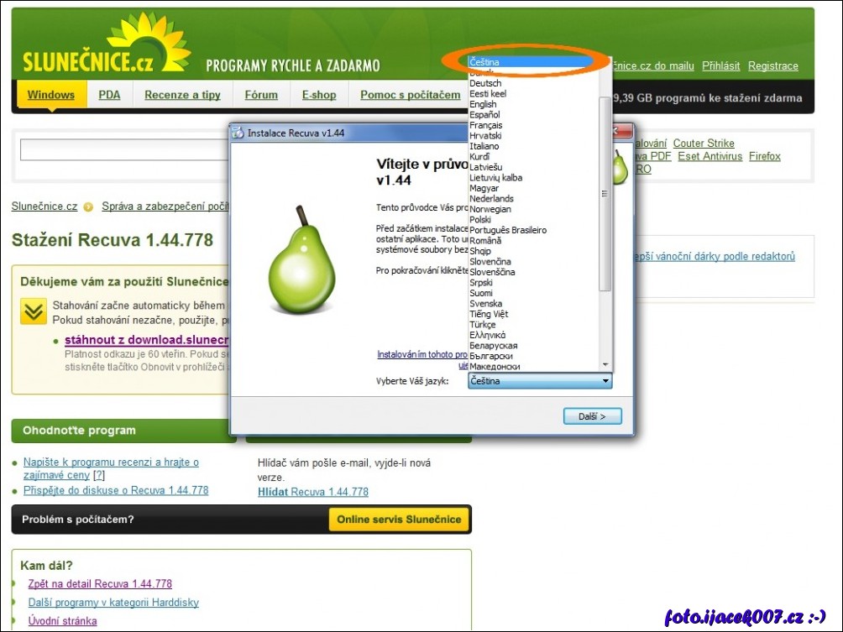Click the scroll-down arrow in language list
Screen dimensions: 843x632
coord(605,364)
